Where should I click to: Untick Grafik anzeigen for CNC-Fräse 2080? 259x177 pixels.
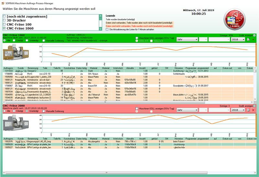[x=254, y=106]
